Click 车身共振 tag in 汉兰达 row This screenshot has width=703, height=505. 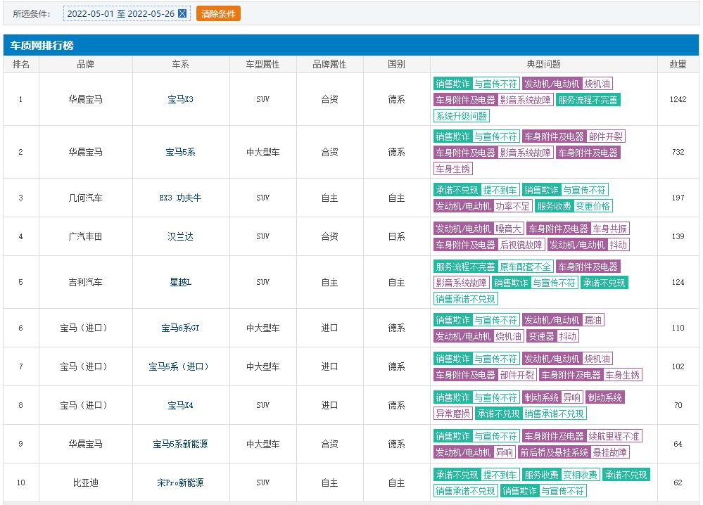coord(609,229)
